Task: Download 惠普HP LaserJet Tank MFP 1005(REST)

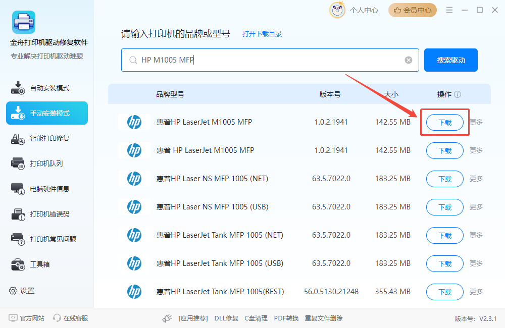Action: pyautogui.click(x=445, y=292)
